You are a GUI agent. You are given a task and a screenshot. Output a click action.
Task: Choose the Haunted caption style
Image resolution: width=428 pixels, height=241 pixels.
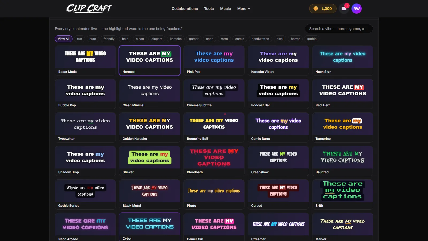343,161
